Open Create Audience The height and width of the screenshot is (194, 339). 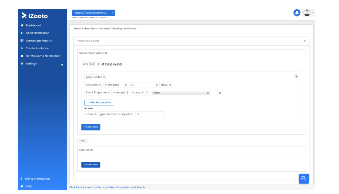[x=37, y=48]
